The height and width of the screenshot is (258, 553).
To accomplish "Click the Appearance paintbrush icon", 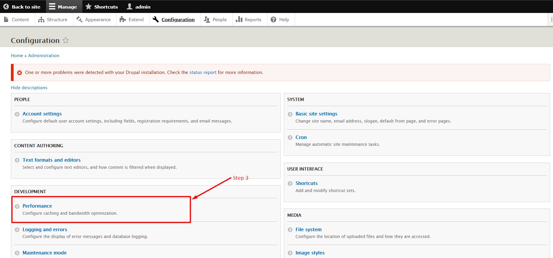I will 79,19.
